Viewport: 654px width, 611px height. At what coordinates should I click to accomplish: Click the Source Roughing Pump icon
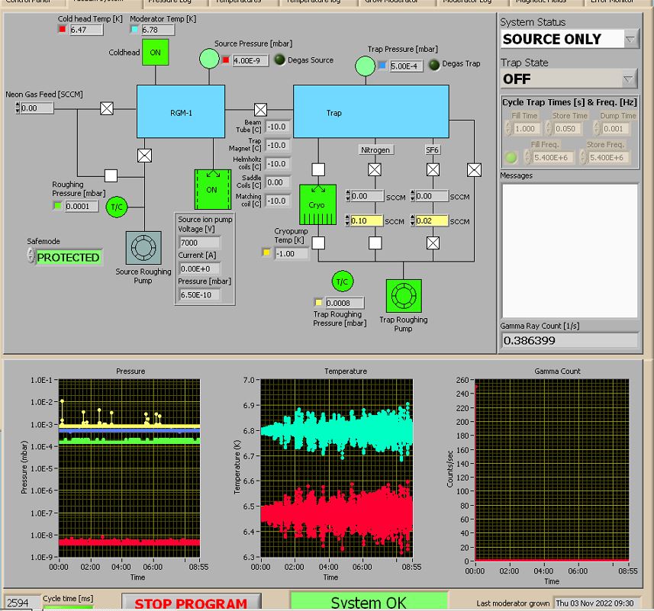coord(143,248)
